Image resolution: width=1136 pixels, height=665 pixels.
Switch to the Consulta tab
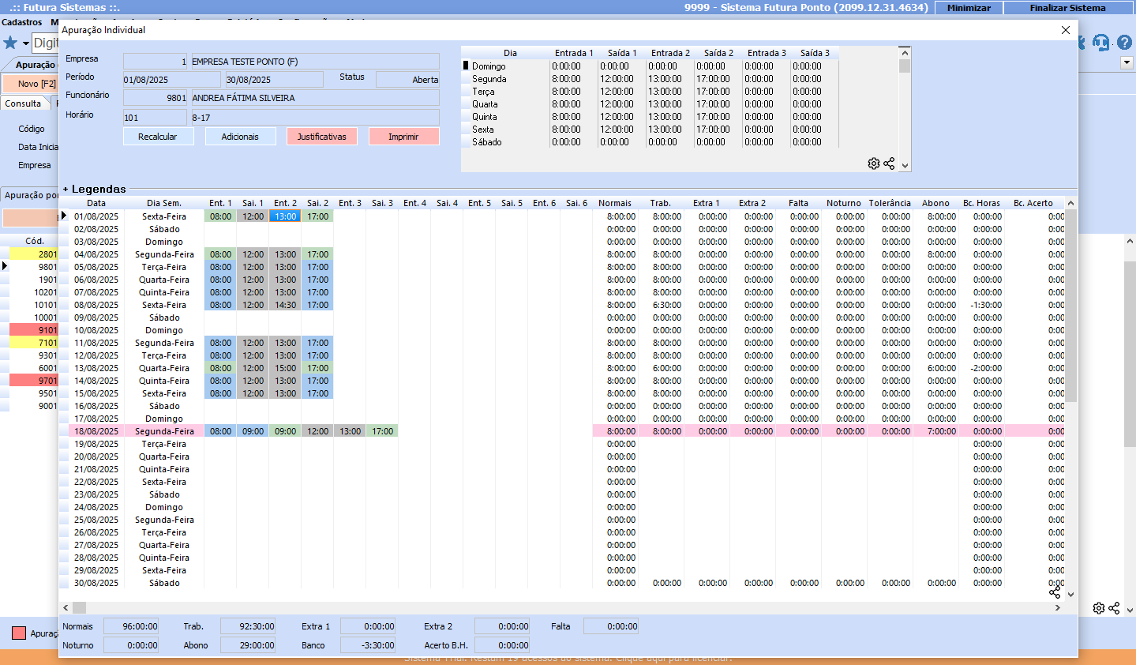(x=24, y=103)
